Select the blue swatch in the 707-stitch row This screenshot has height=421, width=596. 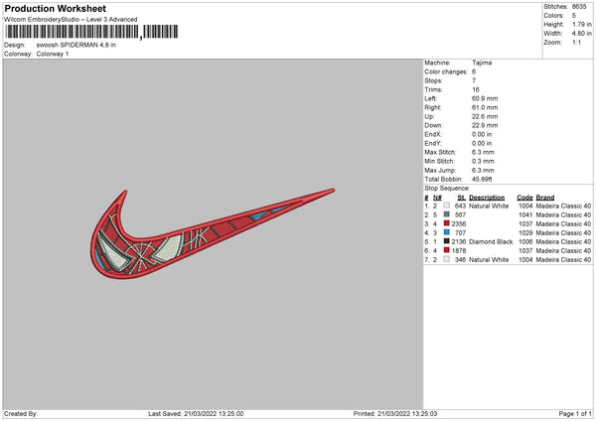coord(446,232)
